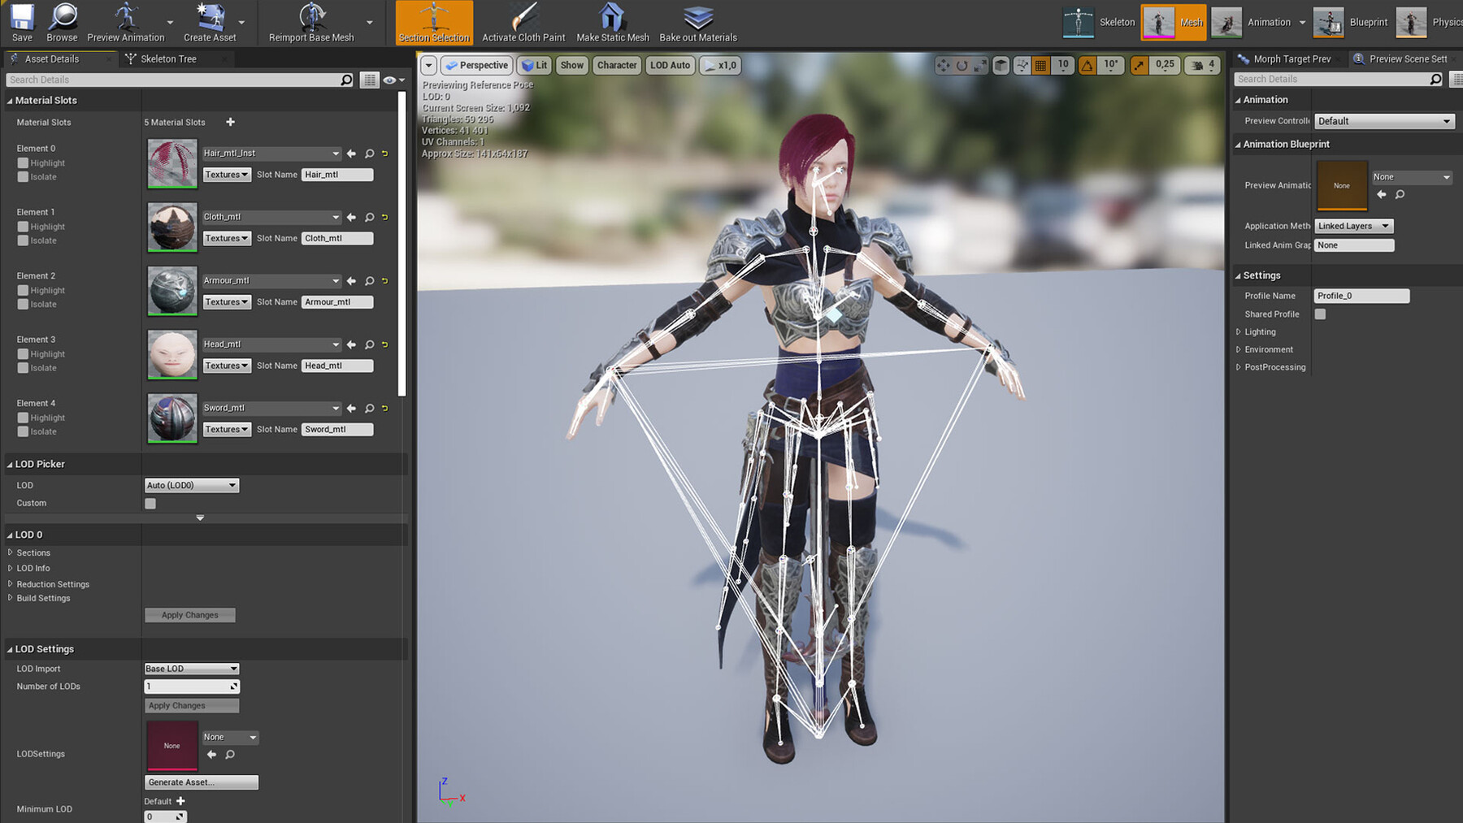Click the Generate Asset button
The width and height of the screenshot is (1463, 823).
(201, 782)
